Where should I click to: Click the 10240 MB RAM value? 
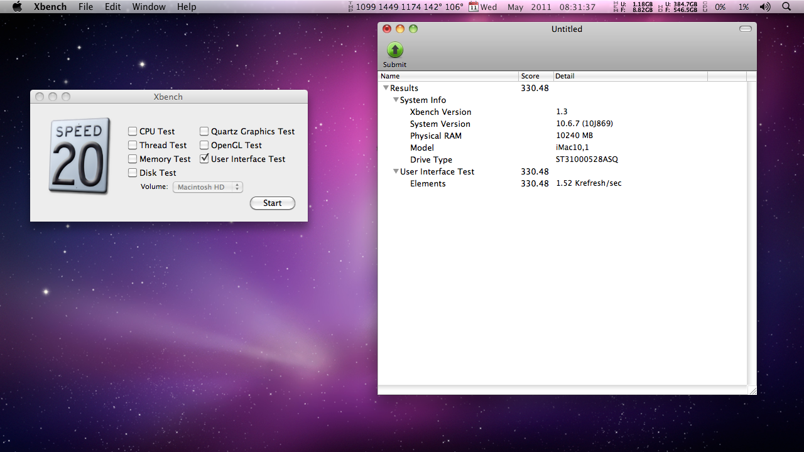(574, 136)
